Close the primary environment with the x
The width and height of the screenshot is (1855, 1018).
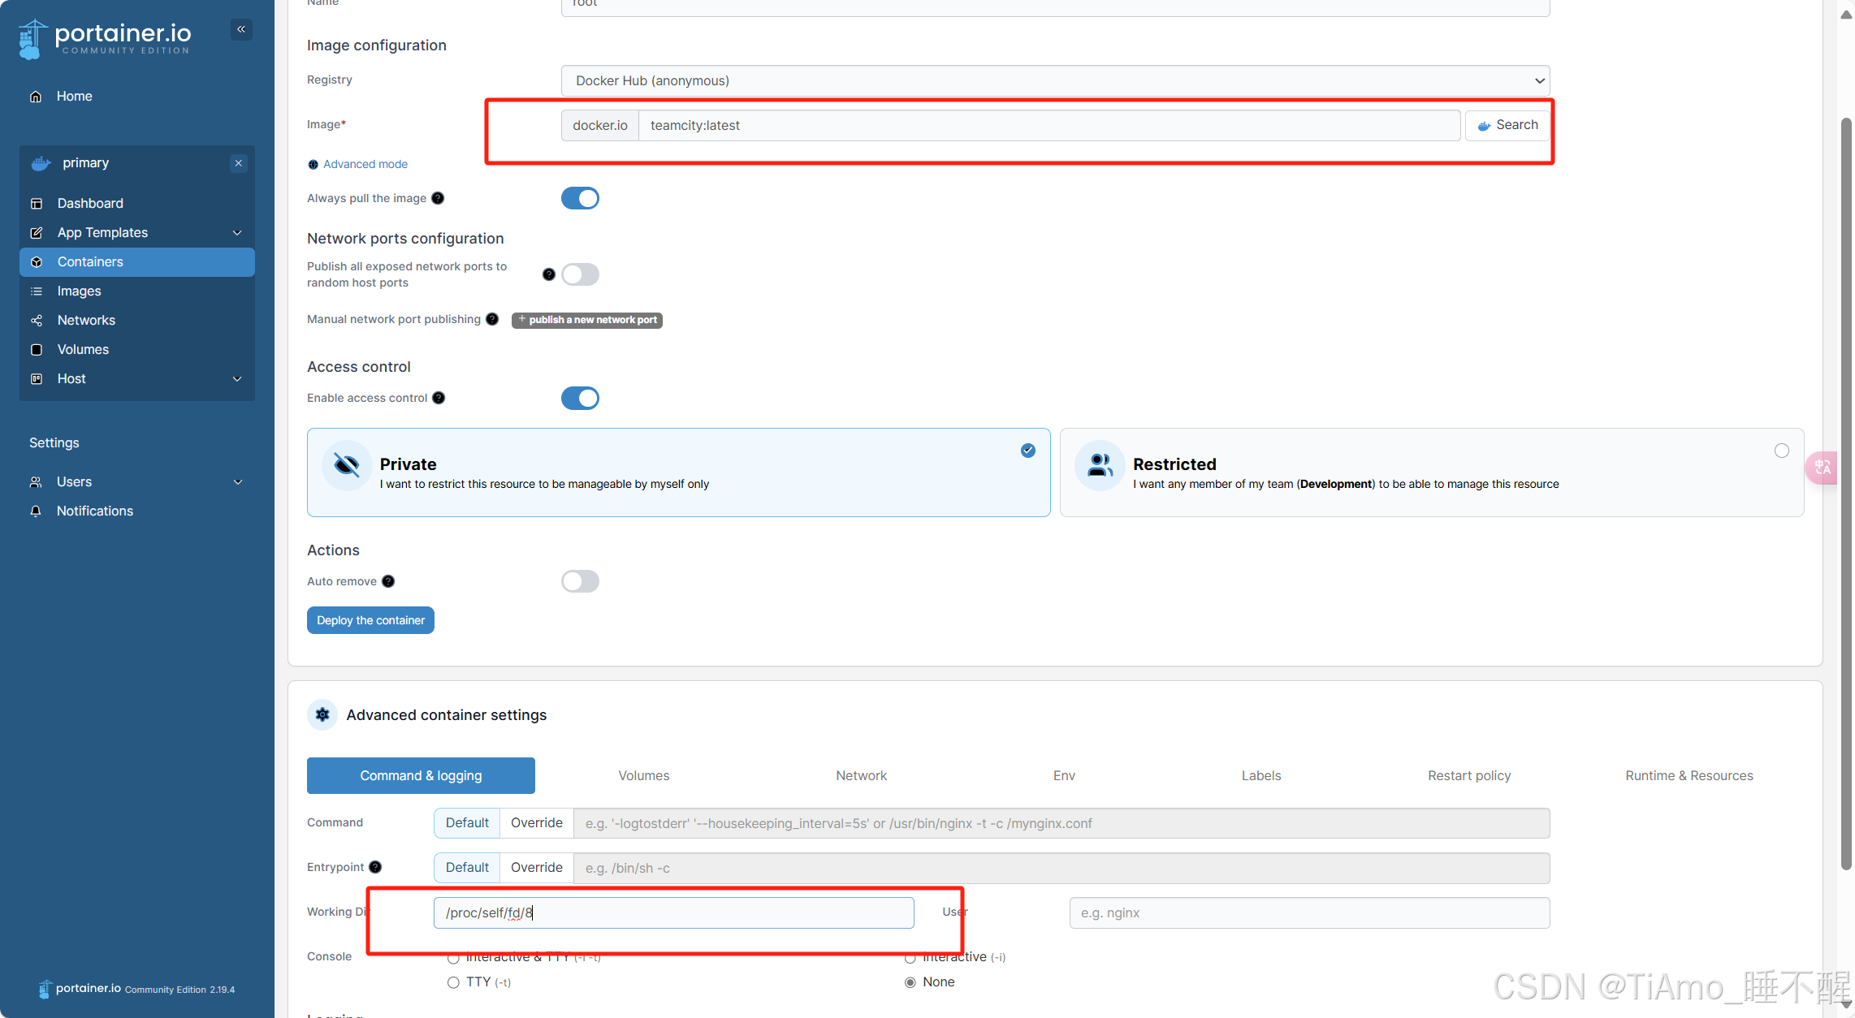pyautogui.click(x=239, y=163)
